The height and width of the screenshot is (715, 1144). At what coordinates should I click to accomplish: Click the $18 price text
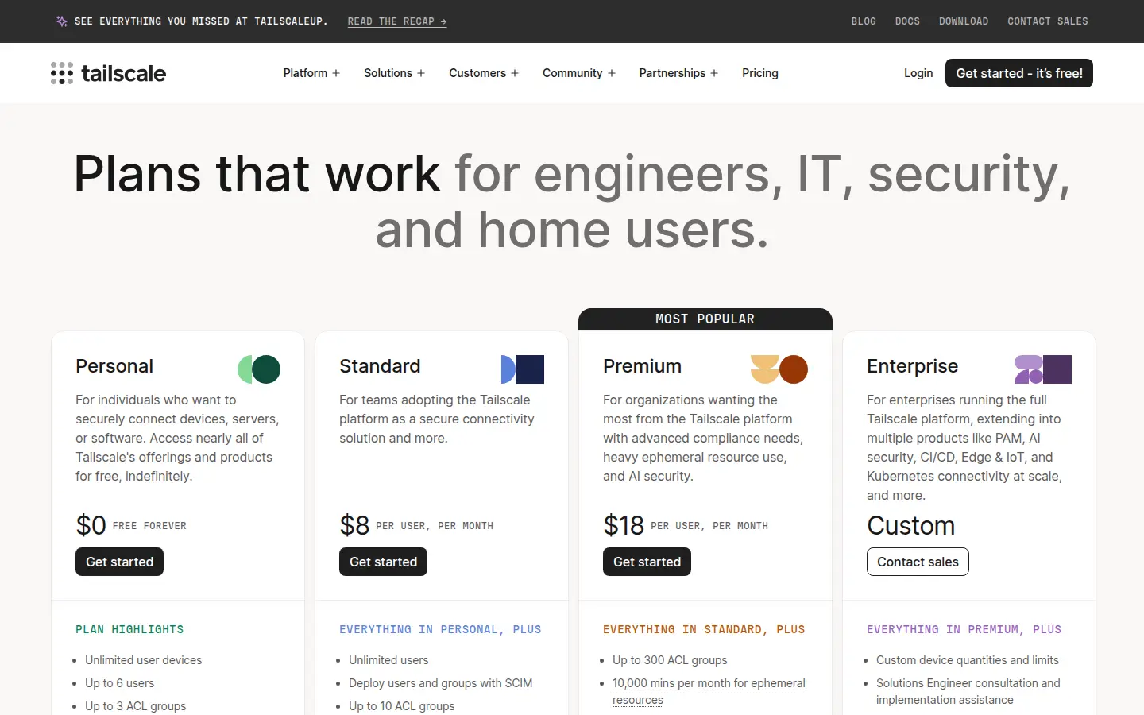624,526
